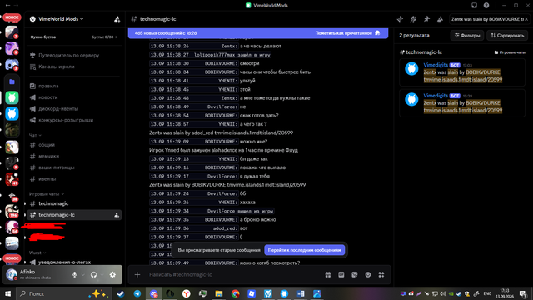Viewport: 533px width, 300px height.
Task: Open User Settings gear icon
Action: (112, 274)
